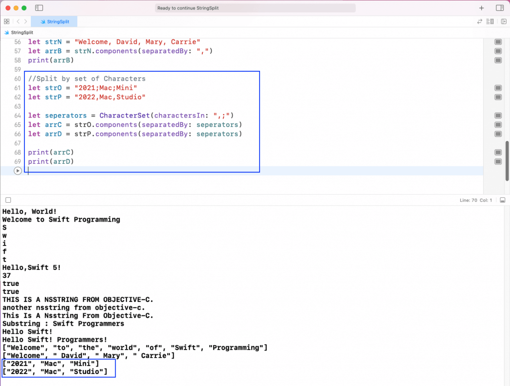Go back using the left chevron
Image resolution: width=510 pixels, height=386 pixels.
tap(18, 21)
